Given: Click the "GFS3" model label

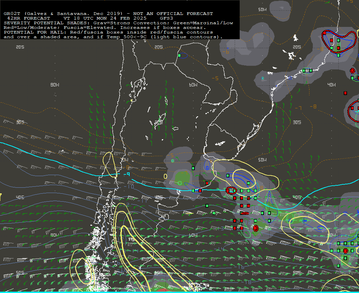Looking at the screenshot, I should coord(167,18).
